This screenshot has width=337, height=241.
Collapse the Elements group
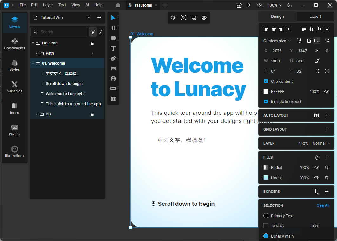pyautogui.click(x=33, y=43)
